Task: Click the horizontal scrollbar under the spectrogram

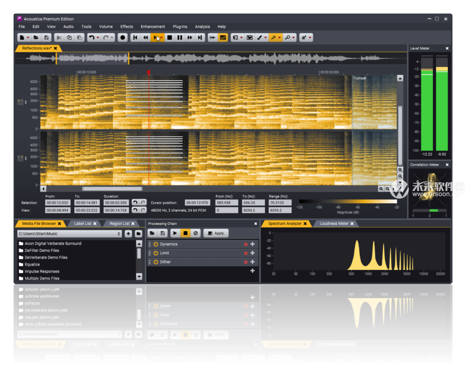Action: pyautogui.click(x=112, y=189)
